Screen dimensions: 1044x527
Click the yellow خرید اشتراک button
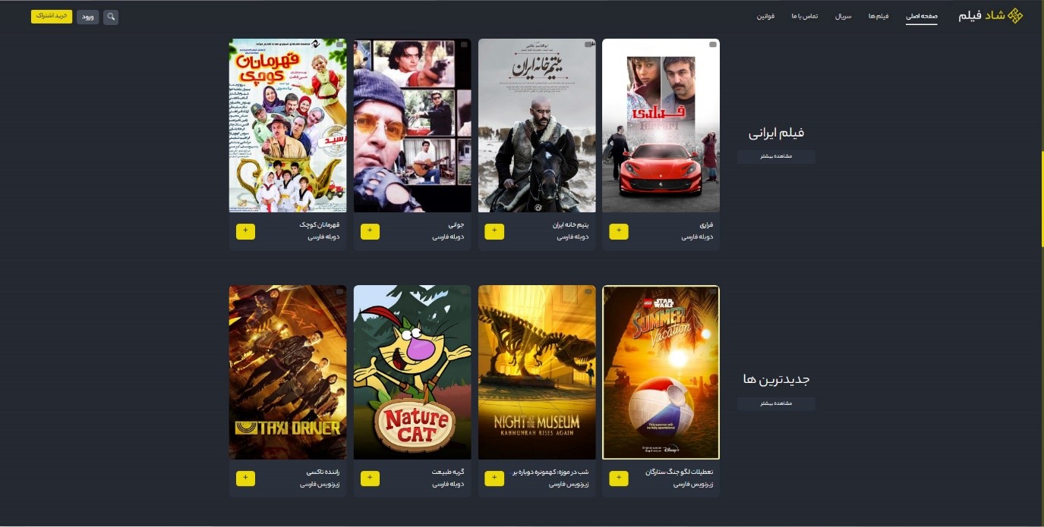pyautogui.click(x=52, y=16)
